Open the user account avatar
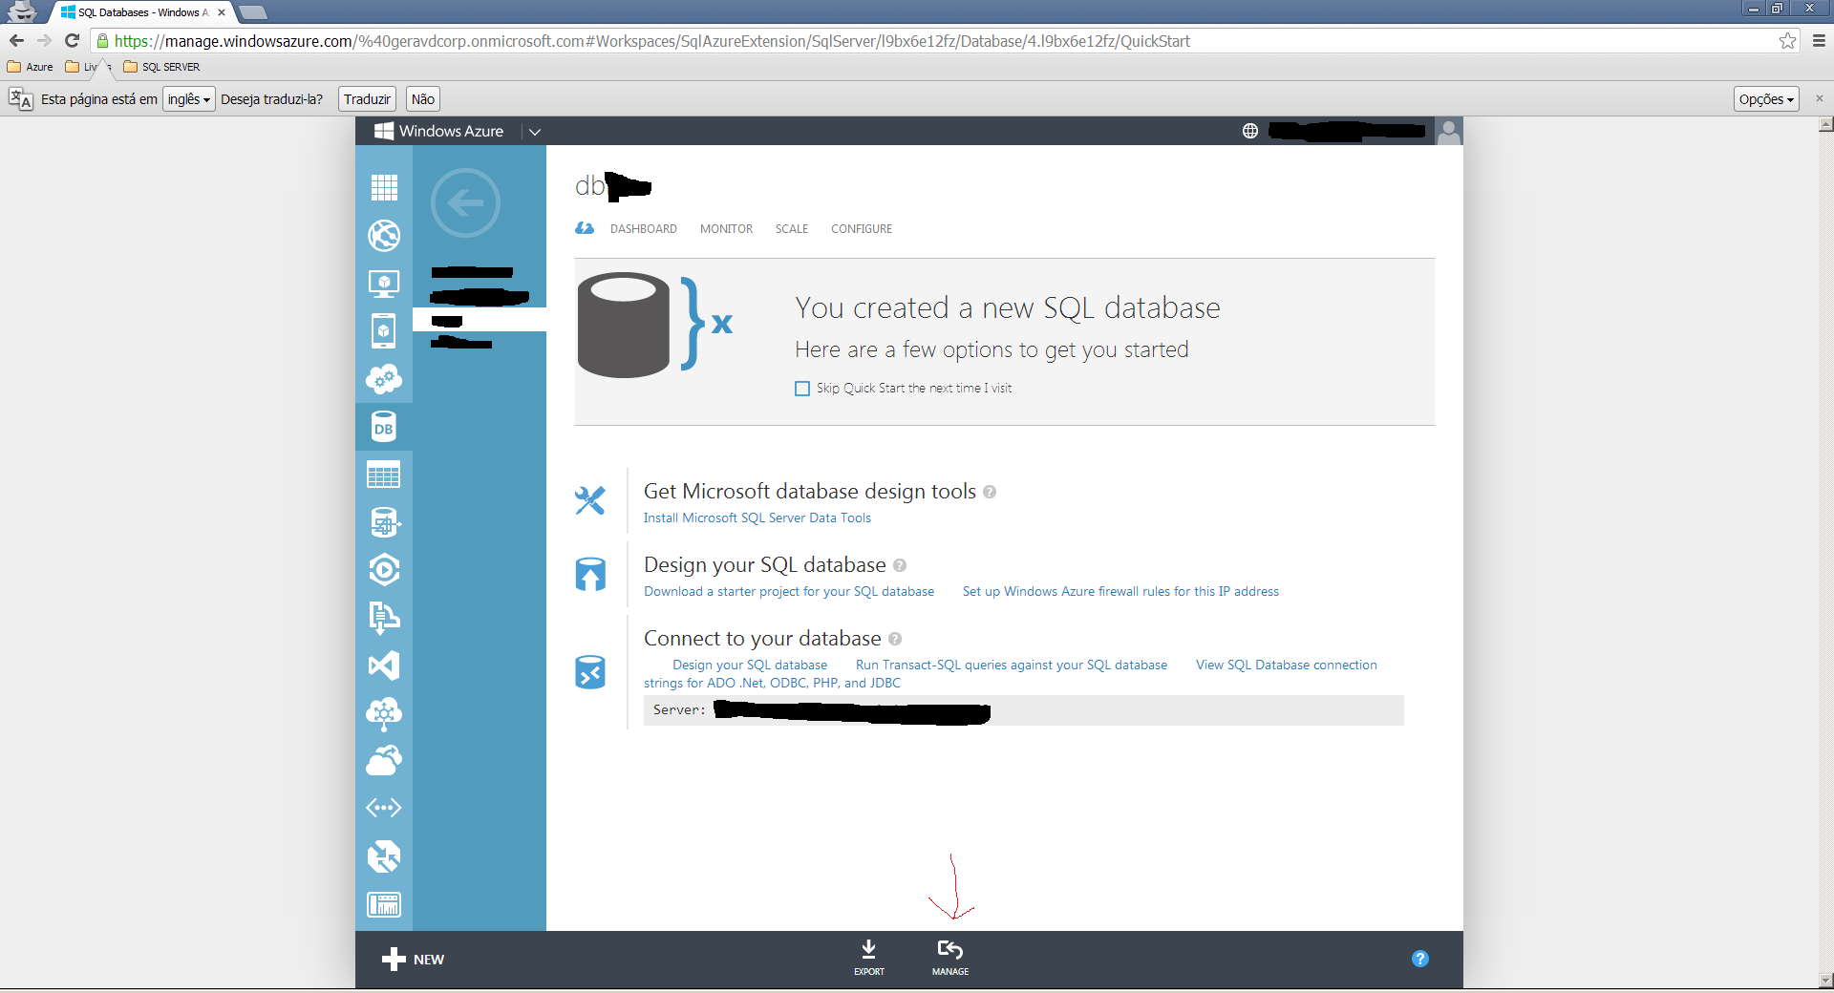This screenshot has width=1834, height=993. point(1449,131)
